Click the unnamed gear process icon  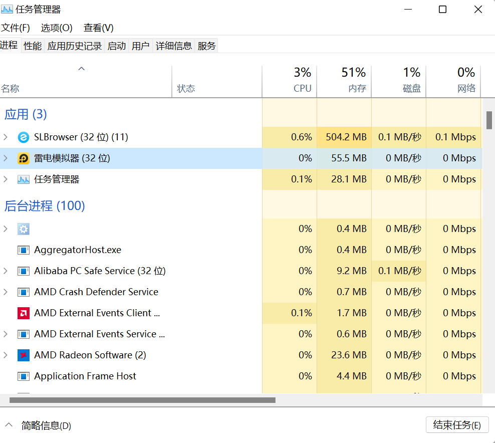[24, 229]
